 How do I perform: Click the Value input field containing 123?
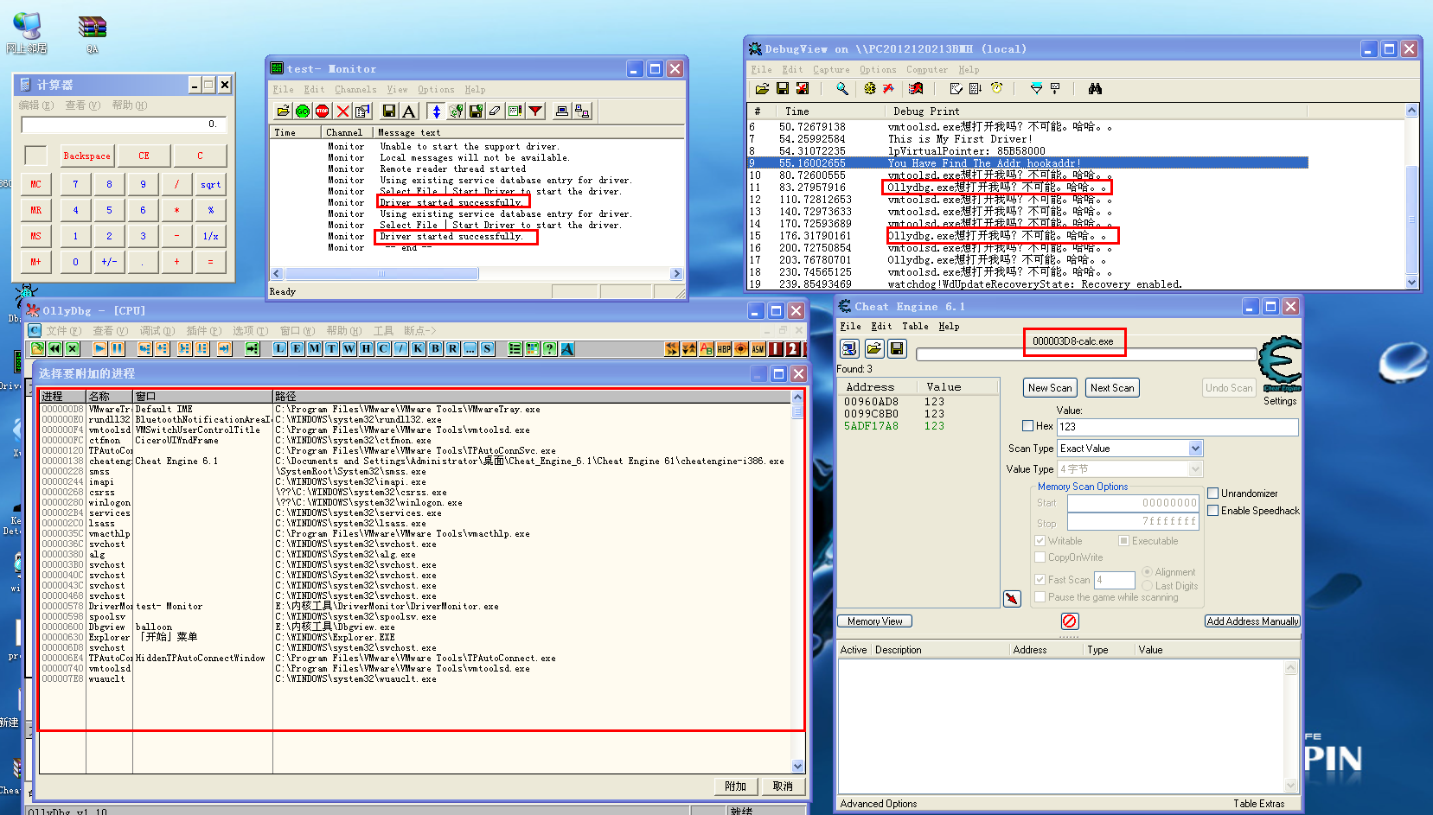(x=1177, y=427)
